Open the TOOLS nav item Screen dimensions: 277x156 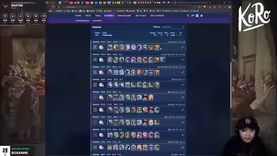pos(98,16)
